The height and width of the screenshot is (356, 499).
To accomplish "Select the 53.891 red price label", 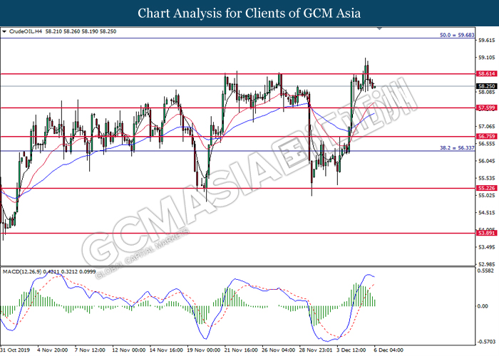I will [x=487, y=234].
